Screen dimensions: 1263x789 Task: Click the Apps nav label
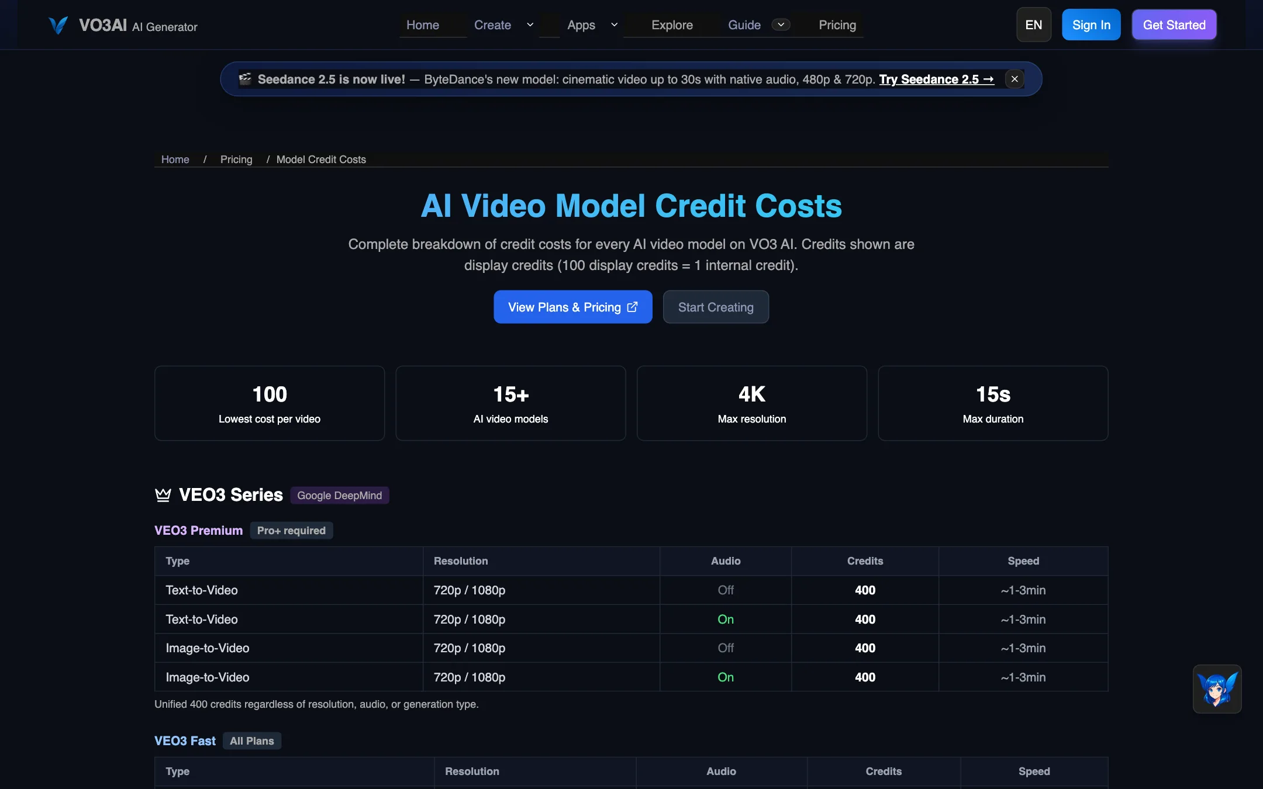581,25
